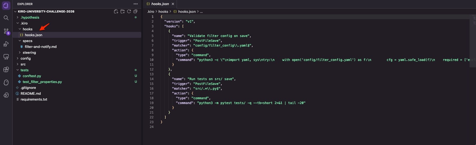476x145 pixels.
Task: Collapse the tests folder
Action: (x=18, y=70)
